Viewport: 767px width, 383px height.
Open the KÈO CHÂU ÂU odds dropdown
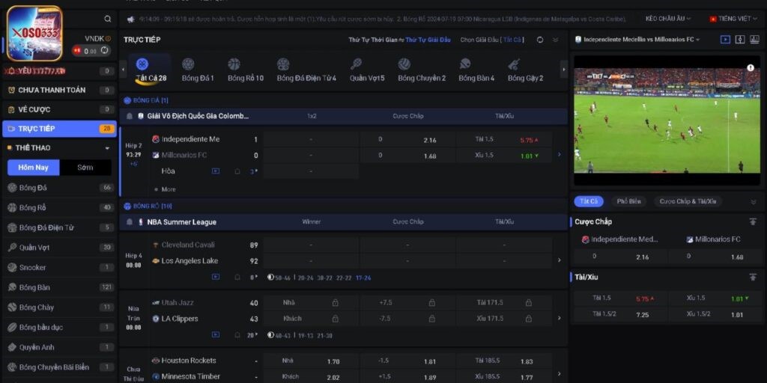click(x=668, y=19)
